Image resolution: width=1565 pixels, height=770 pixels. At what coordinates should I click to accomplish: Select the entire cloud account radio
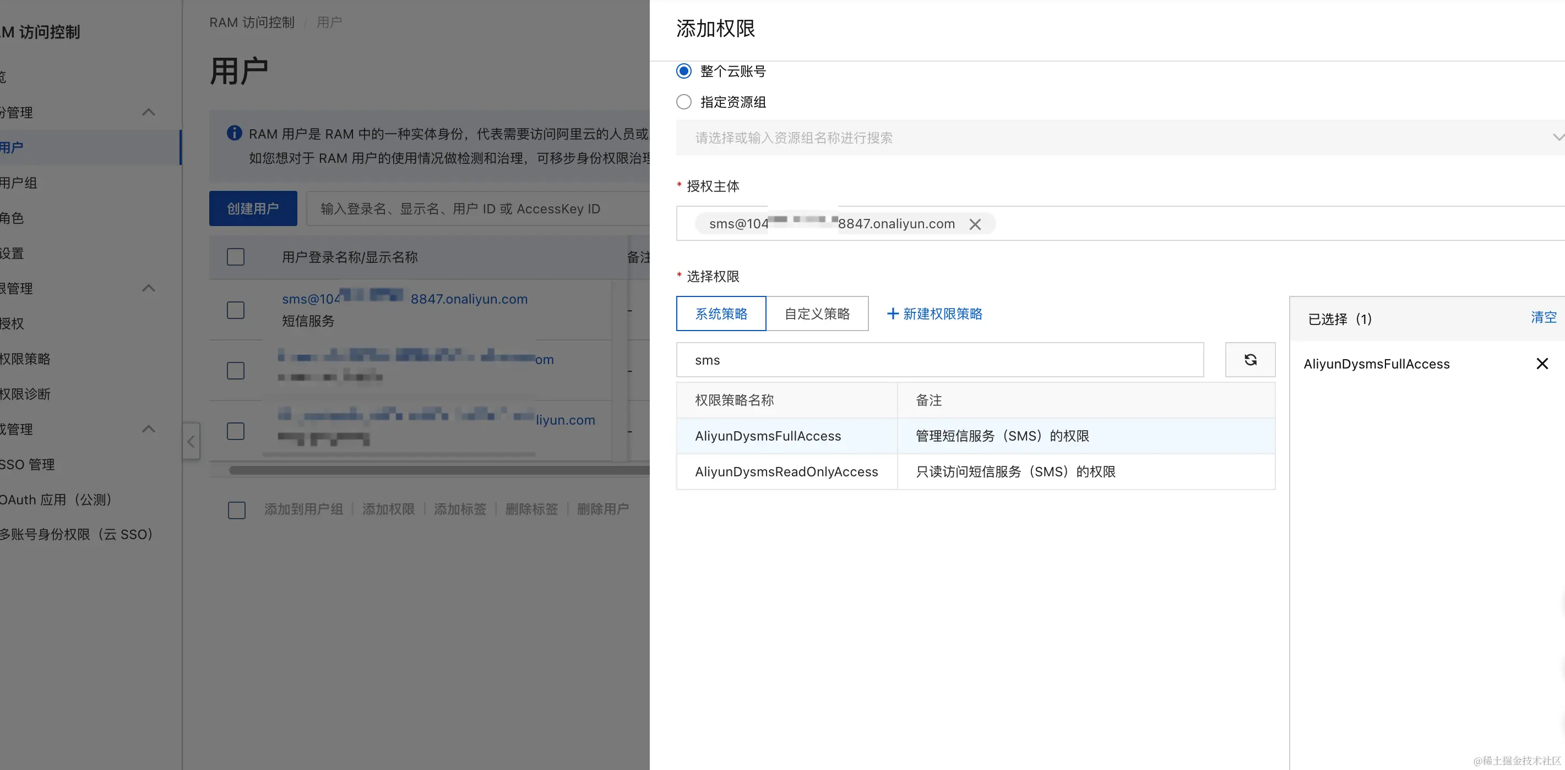click(x=683, y=71)
